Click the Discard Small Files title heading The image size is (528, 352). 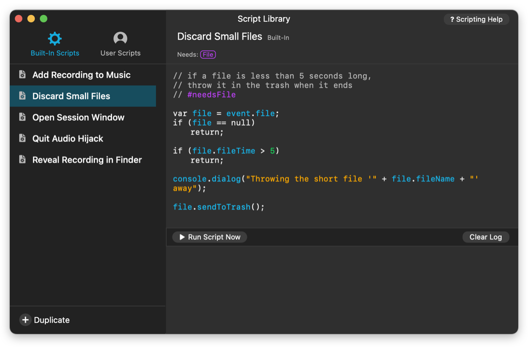point(220,36)
